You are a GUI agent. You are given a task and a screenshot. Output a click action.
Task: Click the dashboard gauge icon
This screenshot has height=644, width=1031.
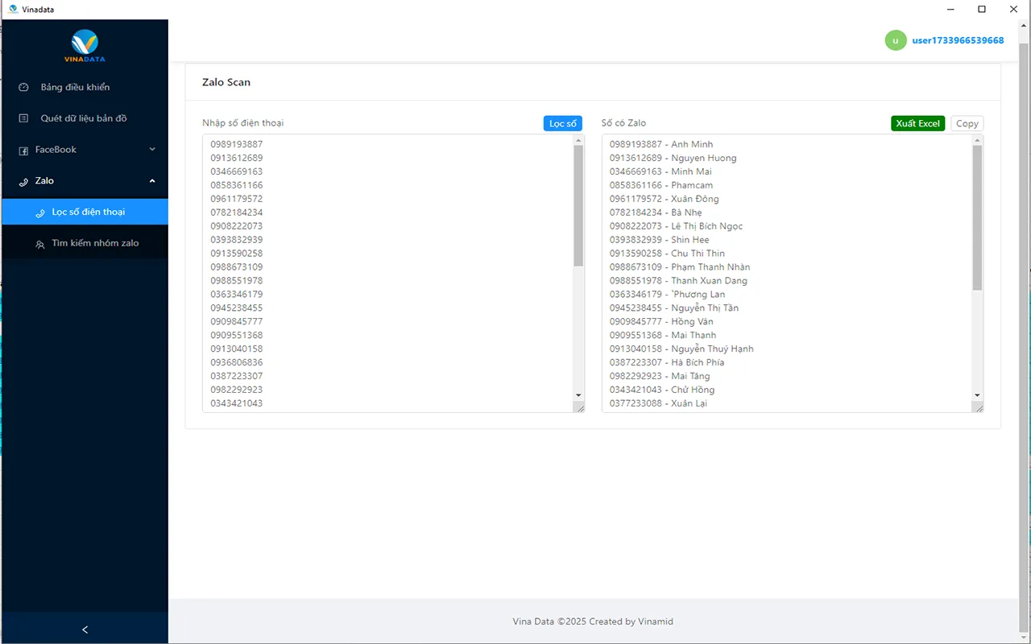(x=23, y=87)
